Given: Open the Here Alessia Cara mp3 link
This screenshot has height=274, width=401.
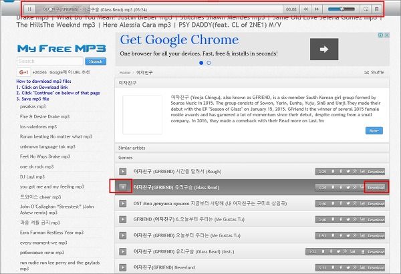Looking at the screenshot, I should click(137, 25).
